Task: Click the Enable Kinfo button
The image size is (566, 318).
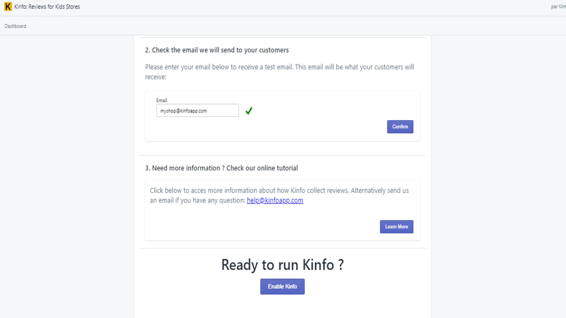Action: 282,287
